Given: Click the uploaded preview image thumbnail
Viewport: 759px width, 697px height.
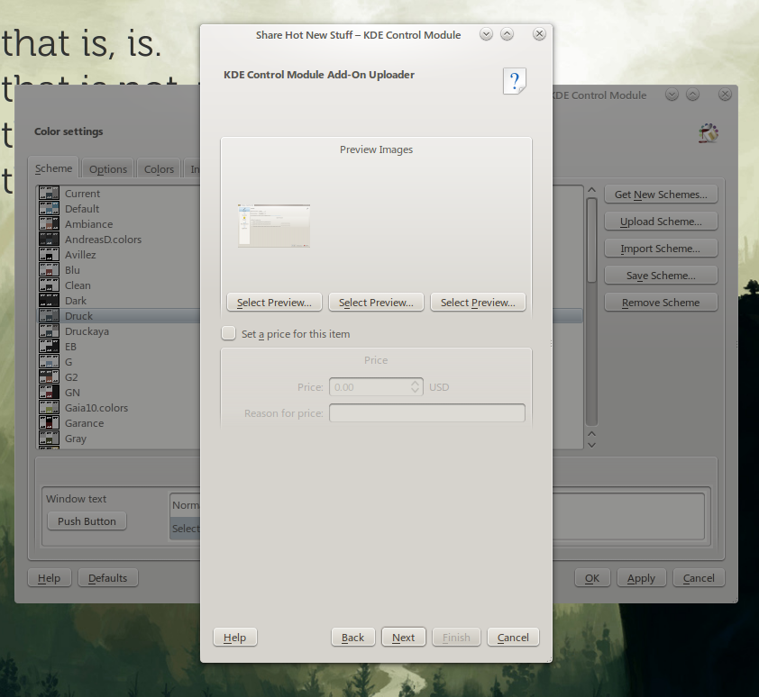Looking at the screenshot, I should coord(274,226).
